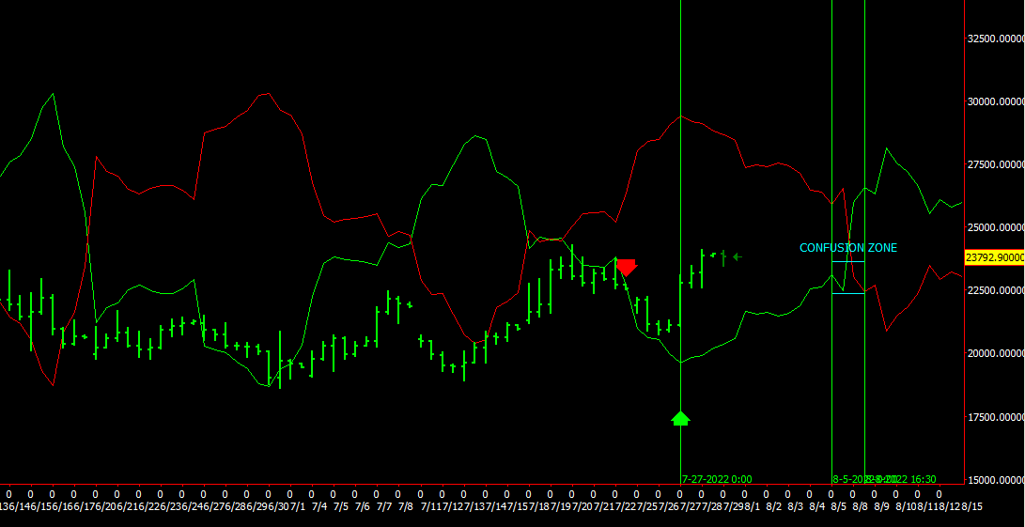Click the lower cyan confusion zone line
Screen dimensions: 1025x527
(847, 294)
